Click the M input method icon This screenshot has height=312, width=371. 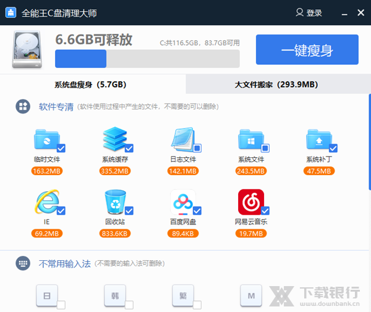pos(251,295)
